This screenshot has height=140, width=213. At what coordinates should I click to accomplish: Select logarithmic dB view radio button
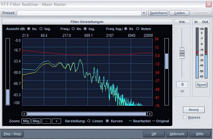tap(41, 29)
